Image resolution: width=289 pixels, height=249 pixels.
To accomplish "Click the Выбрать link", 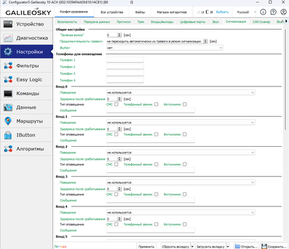I will coord(222,12).
